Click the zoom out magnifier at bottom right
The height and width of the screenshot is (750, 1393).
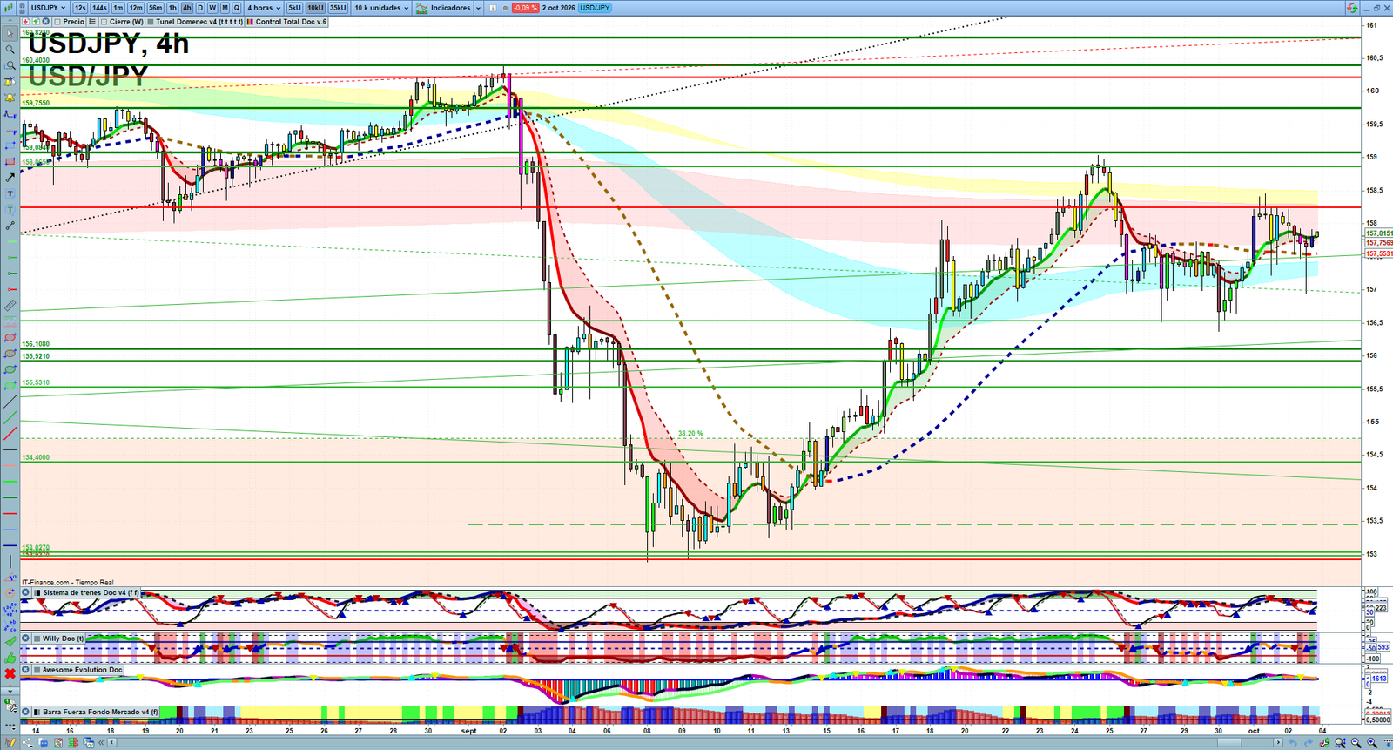[x=1356, y=743]
